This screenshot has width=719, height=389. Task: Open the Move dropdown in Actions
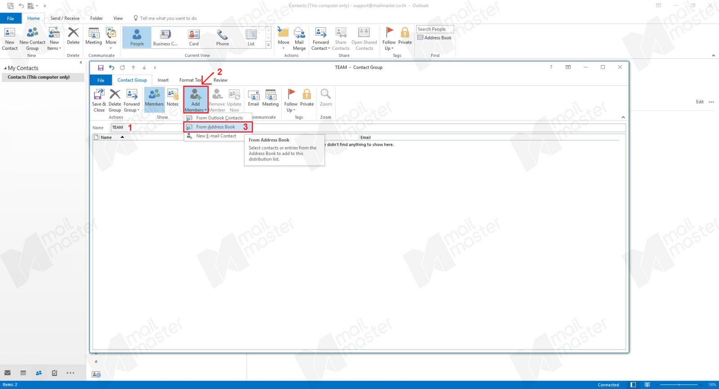[x=284, y=39]
